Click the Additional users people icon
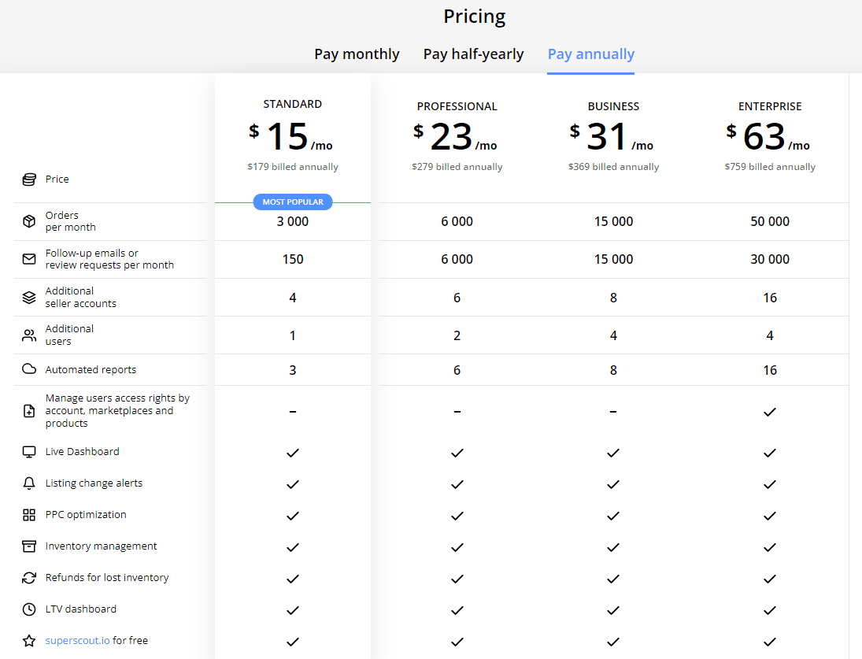The height and width of the screenshot is (659, 862). pos(29,335)
